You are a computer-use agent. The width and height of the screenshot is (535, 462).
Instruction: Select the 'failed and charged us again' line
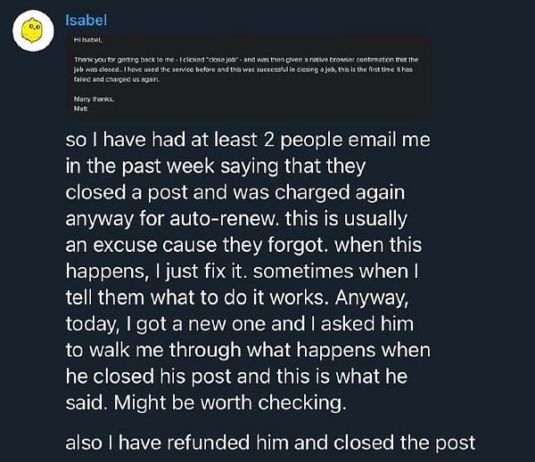tap(116, 79)
